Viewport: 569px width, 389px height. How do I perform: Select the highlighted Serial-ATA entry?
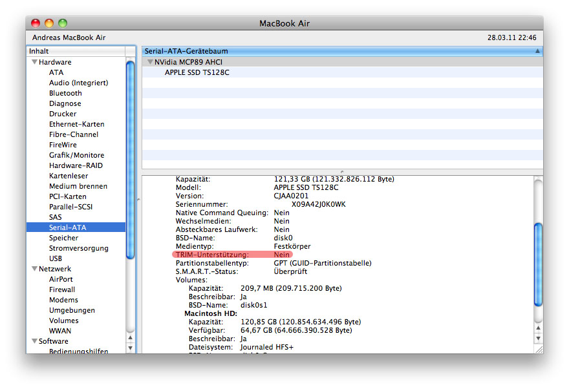[76, 227]
